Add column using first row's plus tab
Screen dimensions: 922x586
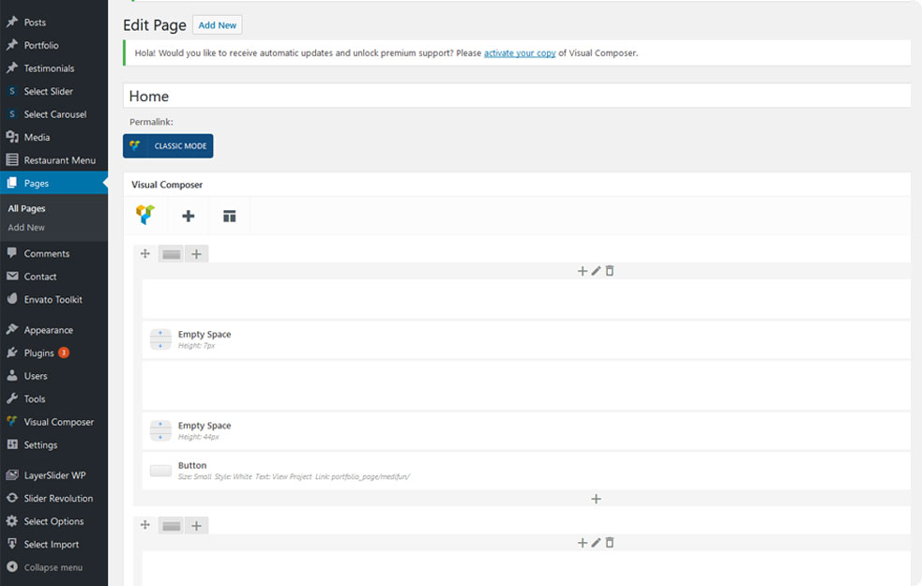click(196, 254)
